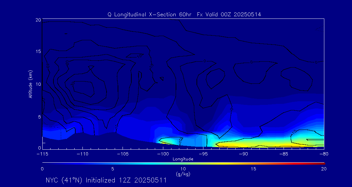The image size is (352, 187).
Task: Click the 'Longitude' x-axis label
Action: 183,159
